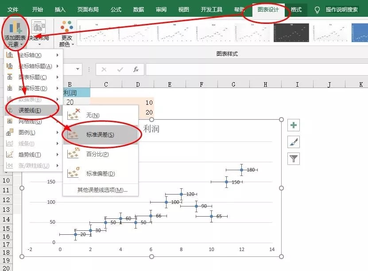Click the formula bar cancel X icon

[104, 69]
